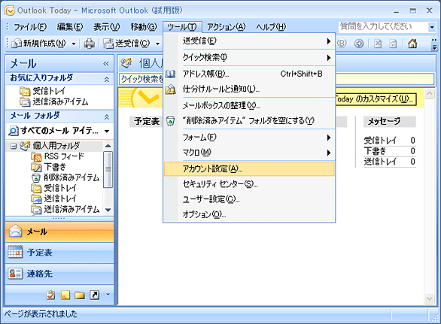Open the help question box dropdown
Screen dimensions: 441x324
[x=432, y=27]
